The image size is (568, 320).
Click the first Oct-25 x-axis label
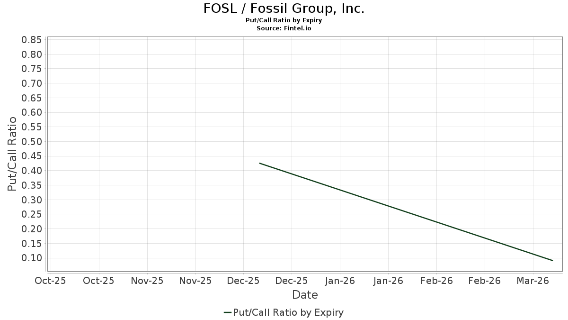pyautogui.click(x=51, y=281)
